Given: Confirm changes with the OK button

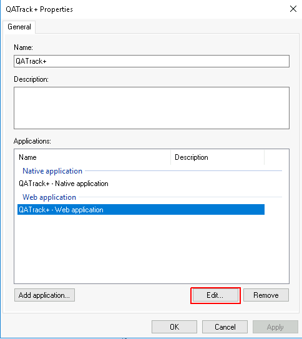Looking at the screenshot, I should tap(174, 327).
